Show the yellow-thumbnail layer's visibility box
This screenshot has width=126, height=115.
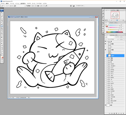coord(106,53)
